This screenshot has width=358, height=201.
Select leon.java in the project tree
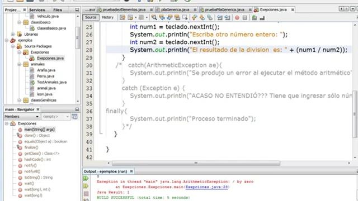(45, 94)
